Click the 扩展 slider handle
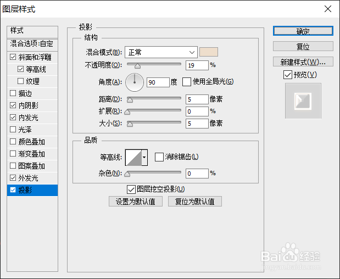This screenshot has width=340, height=279. [127, 112]
